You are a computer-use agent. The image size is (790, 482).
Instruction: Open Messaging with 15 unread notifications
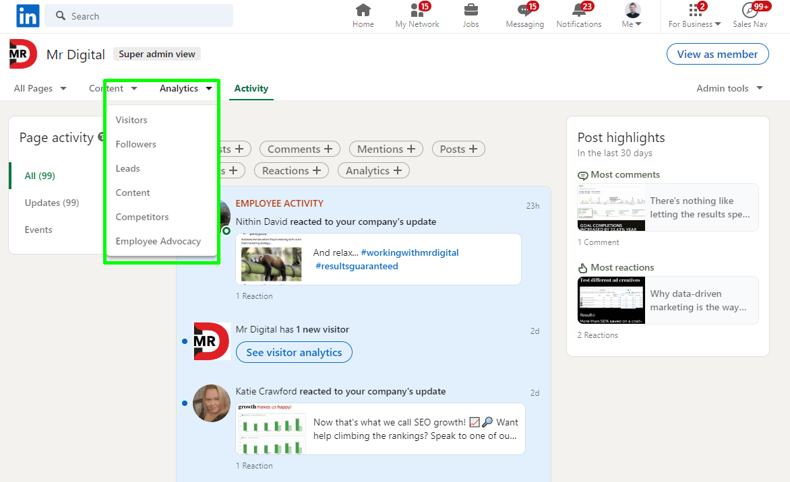(524, 15)
